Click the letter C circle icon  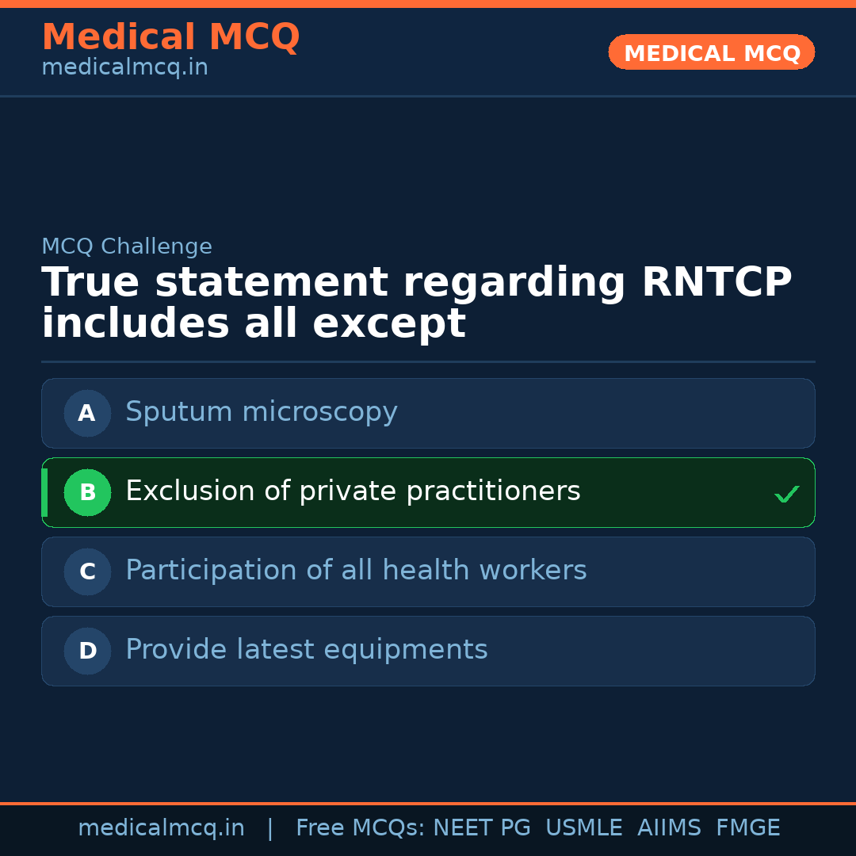(87, 571)
